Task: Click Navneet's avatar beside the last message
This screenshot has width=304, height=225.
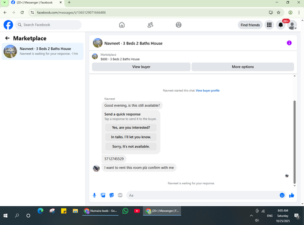Action: [96, 168]
